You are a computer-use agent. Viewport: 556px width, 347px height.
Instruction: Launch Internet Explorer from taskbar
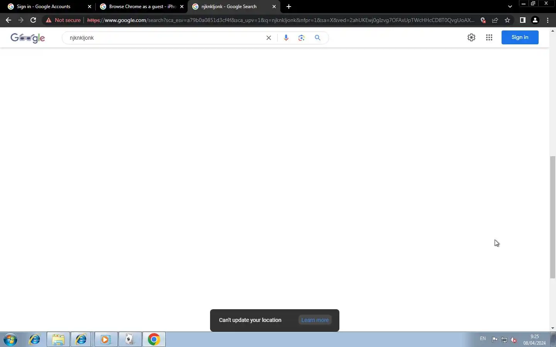click(35, 340)
